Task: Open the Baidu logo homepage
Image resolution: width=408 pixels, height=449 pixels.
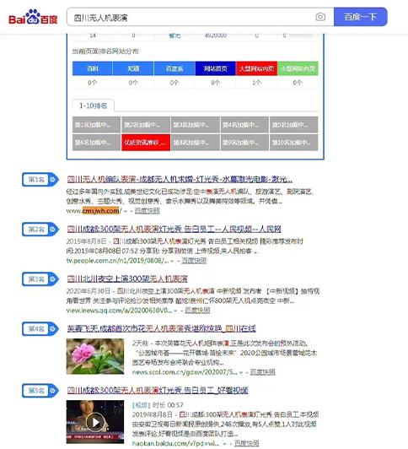Action: click(x=33, y=17)
